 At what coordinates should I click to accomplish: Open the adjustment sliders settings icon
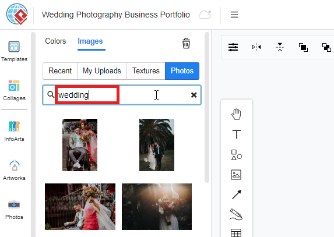[x=233, y=47]
